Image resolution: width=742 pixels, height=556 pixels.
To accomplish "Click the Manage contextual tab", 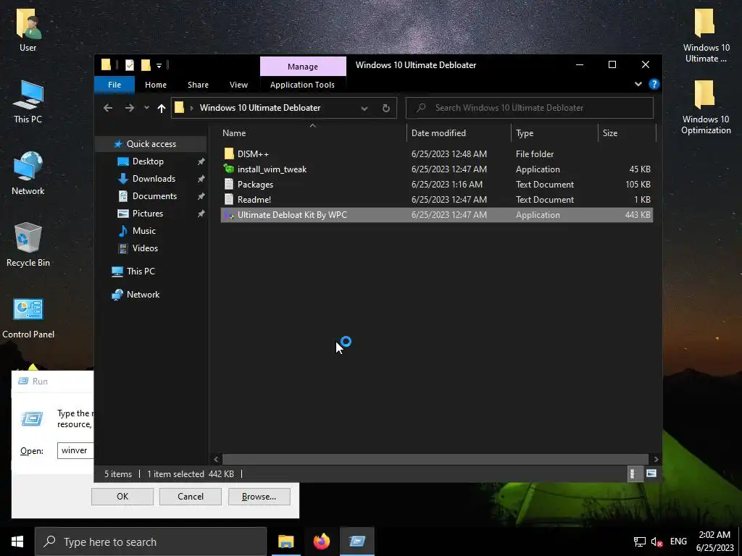I will pyautogui.click(x=303, y=67).
